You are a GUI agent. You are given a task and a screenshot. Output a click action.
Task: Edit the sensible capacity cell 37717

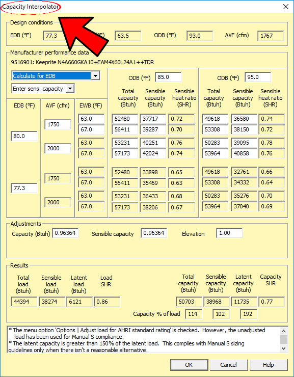click(x=153, y=119)
